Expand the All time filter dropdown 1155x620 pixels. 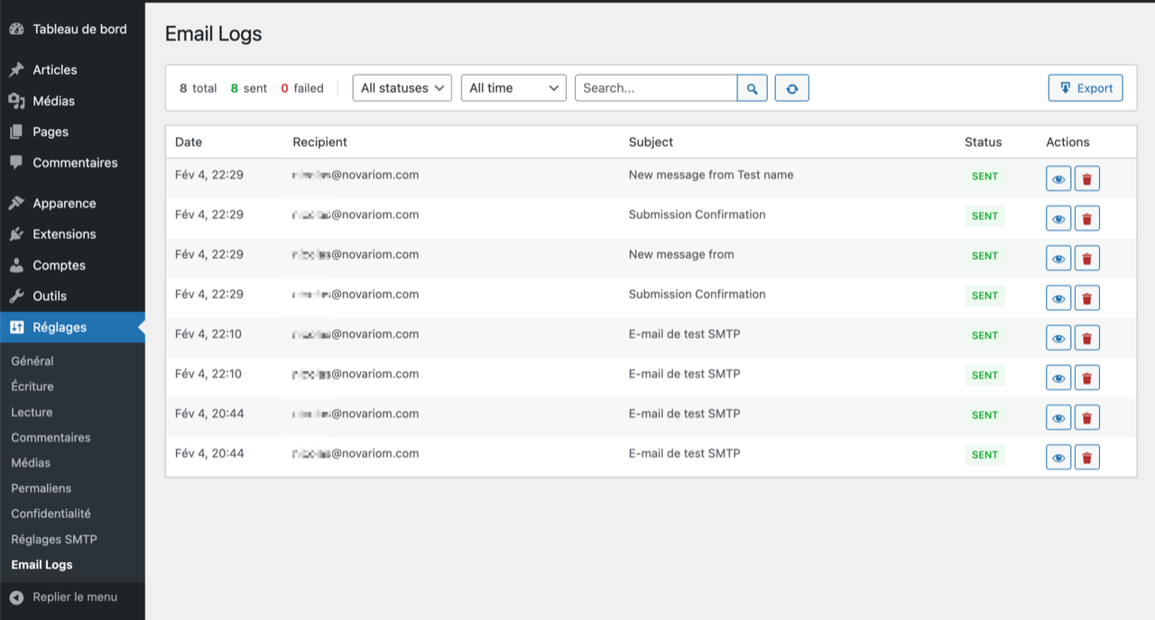point(513,87)
